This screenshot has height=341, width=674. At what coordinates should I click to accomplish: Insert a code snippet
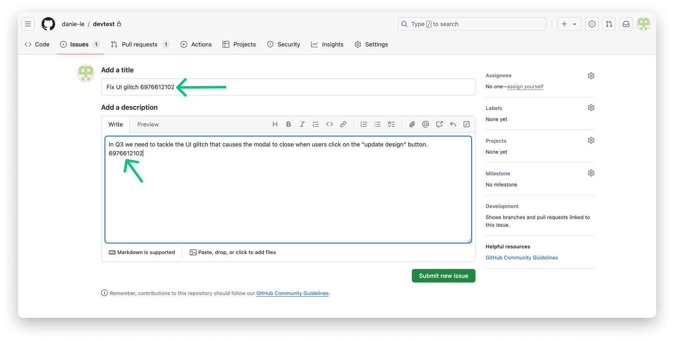329,124
